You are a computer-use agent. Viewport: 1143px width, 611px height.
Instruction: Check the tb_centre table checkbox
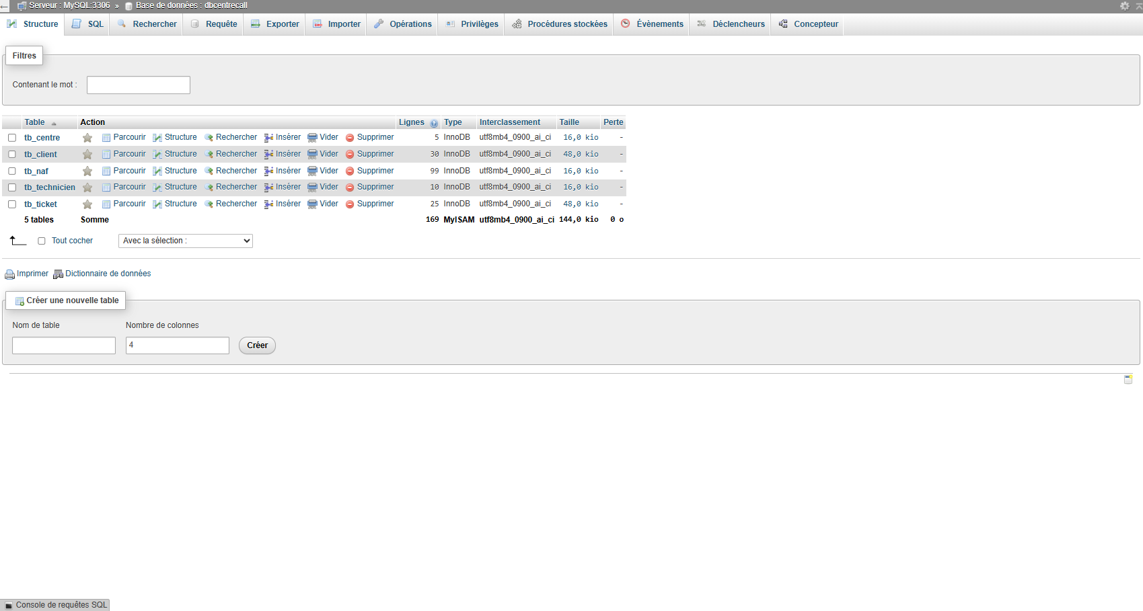[x=12, y=138]
